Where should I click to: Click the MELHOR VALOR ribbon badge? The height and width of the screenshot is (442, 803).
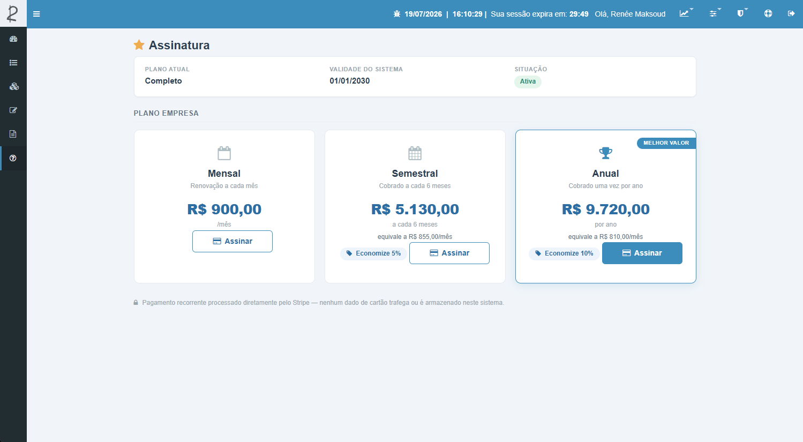pos(666,143)
